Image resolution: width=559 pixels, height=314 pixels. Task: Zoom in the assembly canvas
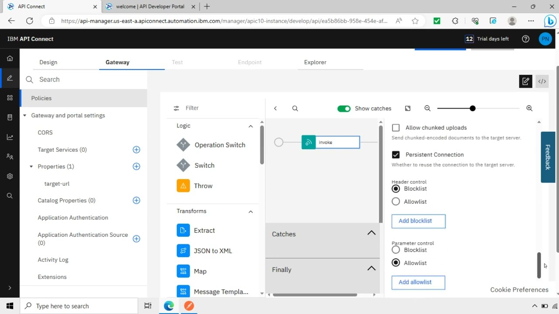point(529,108)
